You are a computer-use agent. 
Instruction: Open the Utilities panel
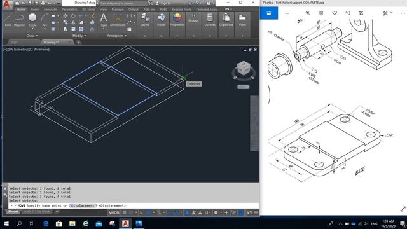(210, 20)
